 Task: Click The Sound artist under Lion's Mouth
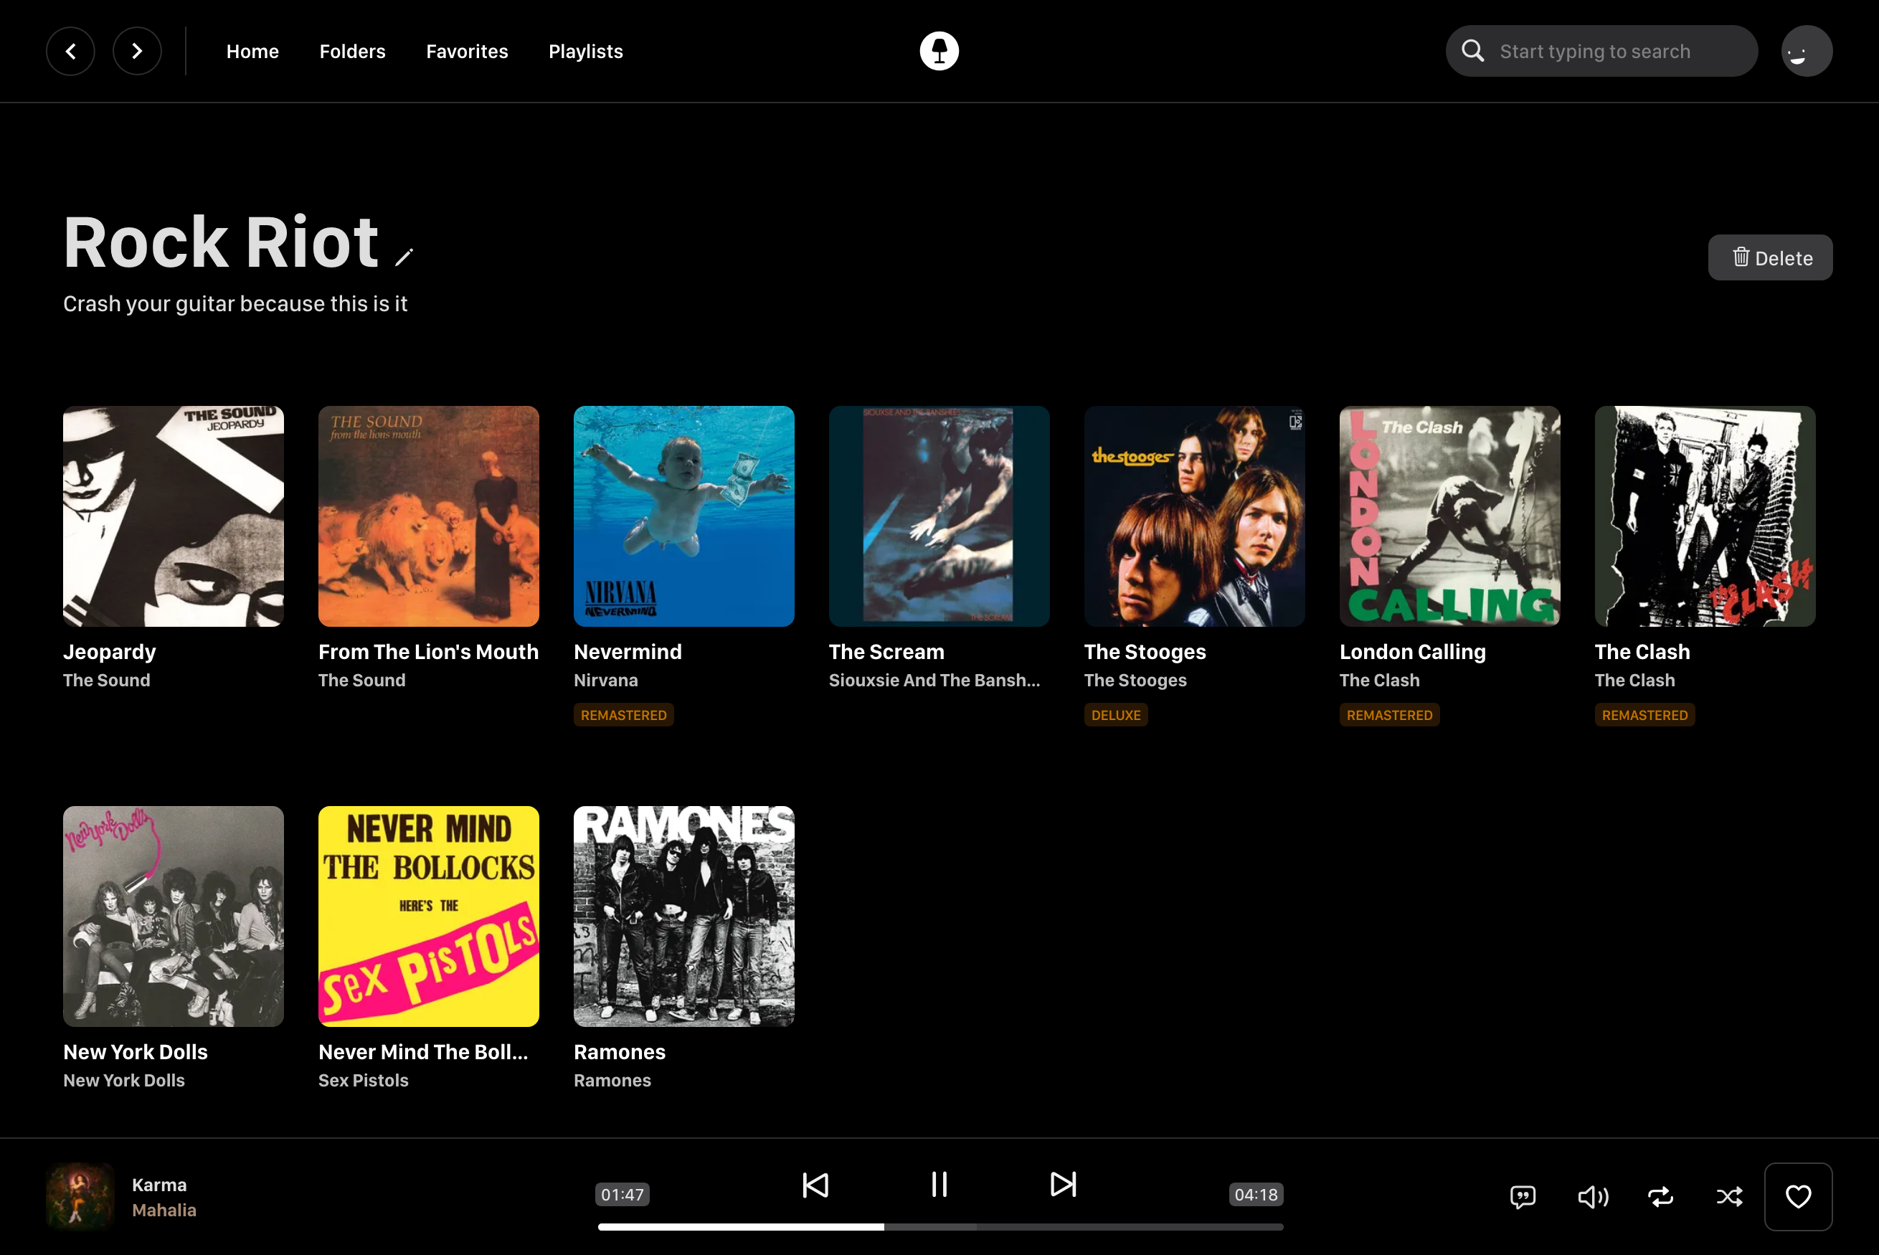361,681
